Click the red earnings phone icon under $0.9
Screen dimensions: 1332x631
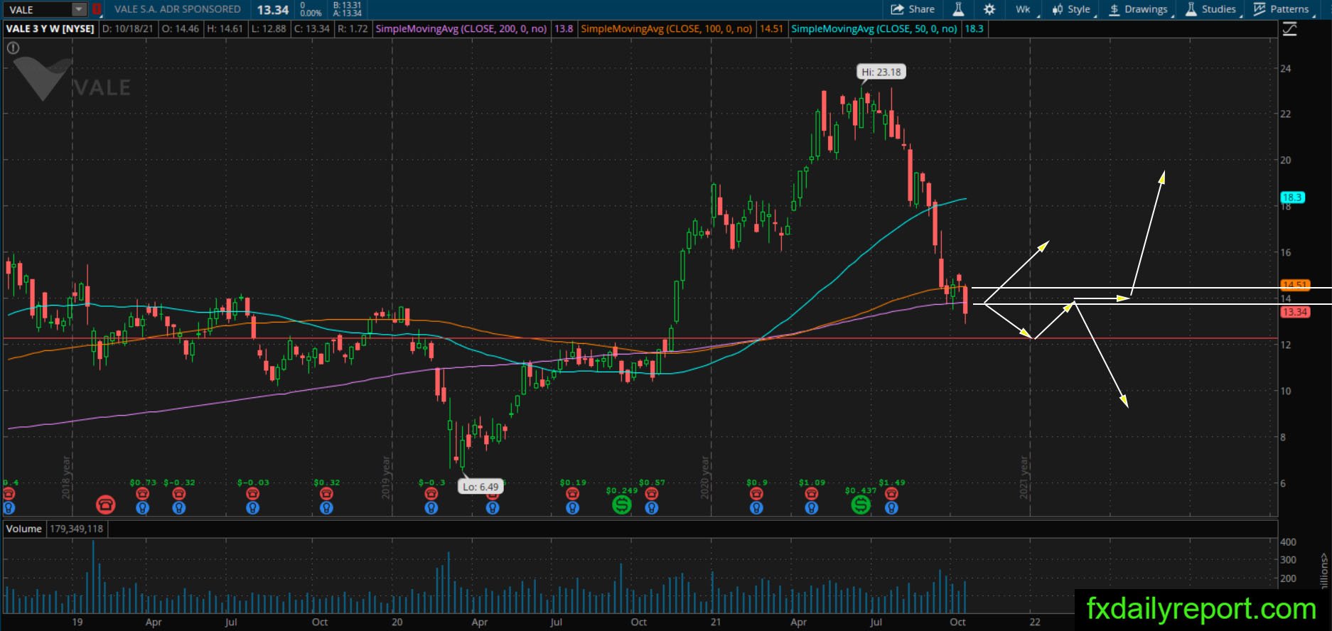coord(756,494)
